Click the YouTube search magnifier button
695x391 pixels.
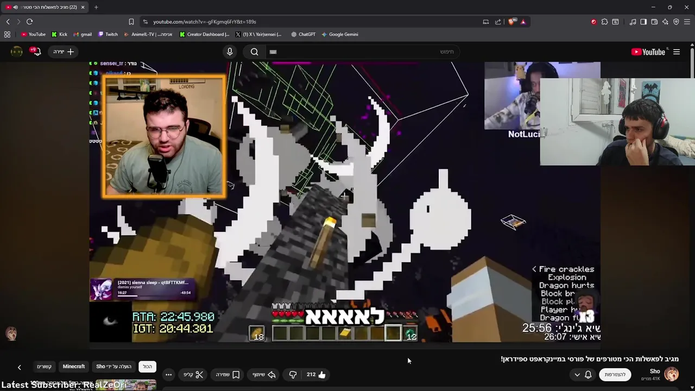click(x=254, y=52)
